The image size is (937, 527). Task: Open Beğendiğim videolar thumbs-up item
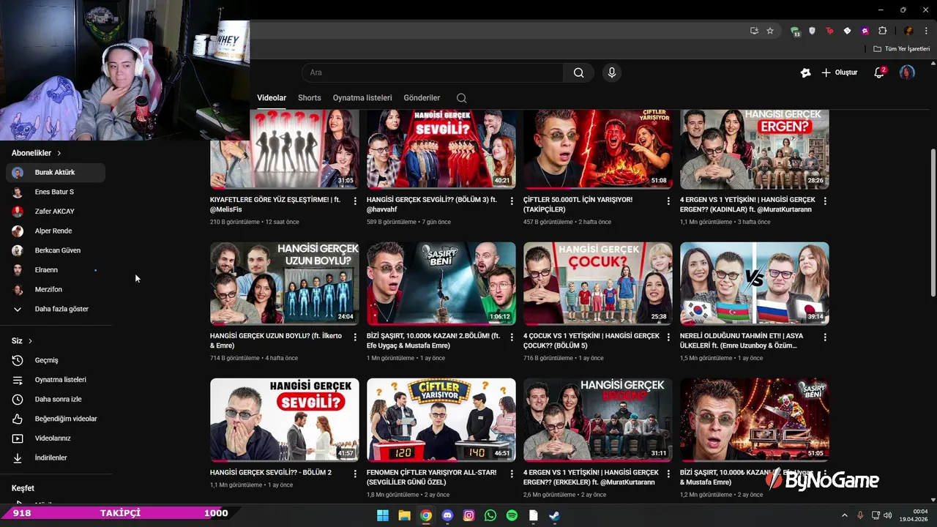pyautogui.click(x=56, y=419)
